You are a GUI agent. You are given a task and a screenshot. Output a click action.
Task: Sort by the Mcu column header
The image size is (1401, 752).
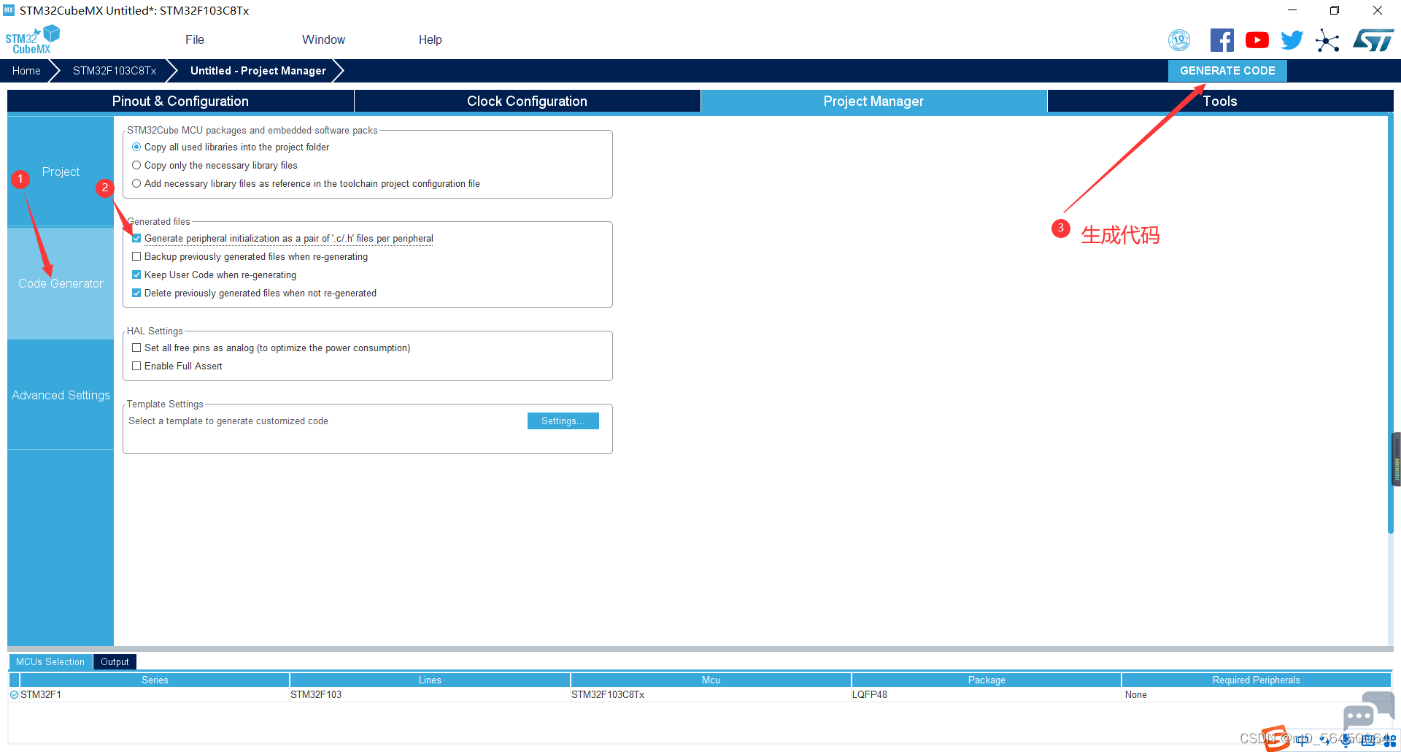click(x=711, y=680)
